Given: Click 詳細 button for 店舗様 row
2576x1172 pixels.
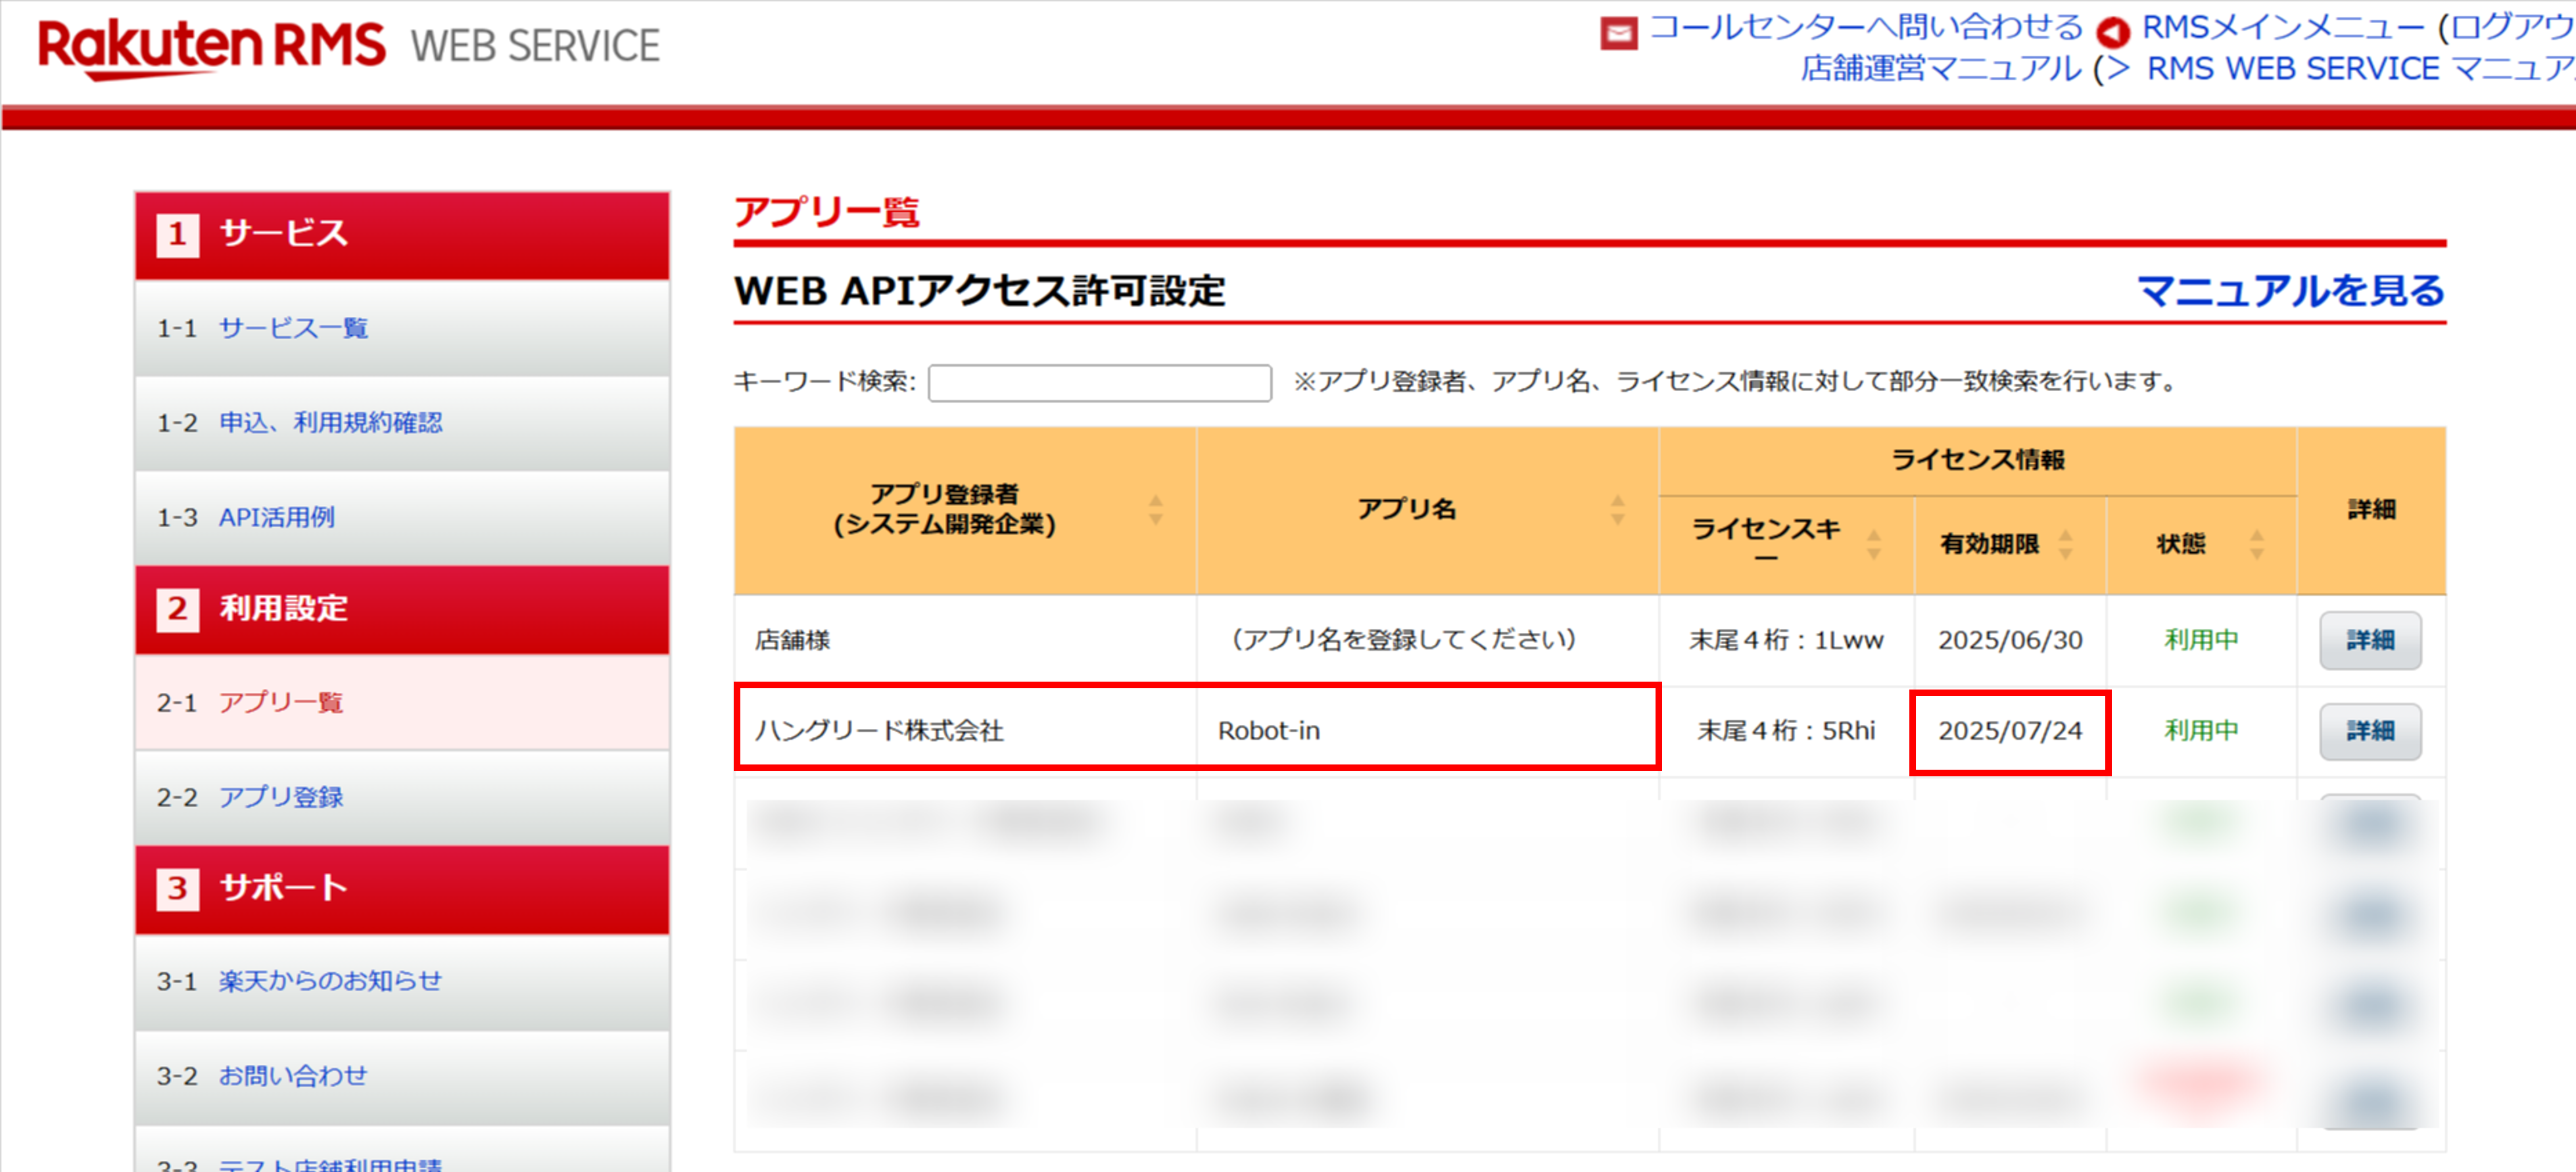Looking at the screenshot, I should coord(2370,641).
